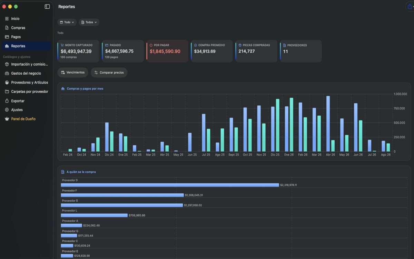Toggle the sidebar panel icon
Screen dimensions: 414x259
pyautogui.click(x=47, y=7)
